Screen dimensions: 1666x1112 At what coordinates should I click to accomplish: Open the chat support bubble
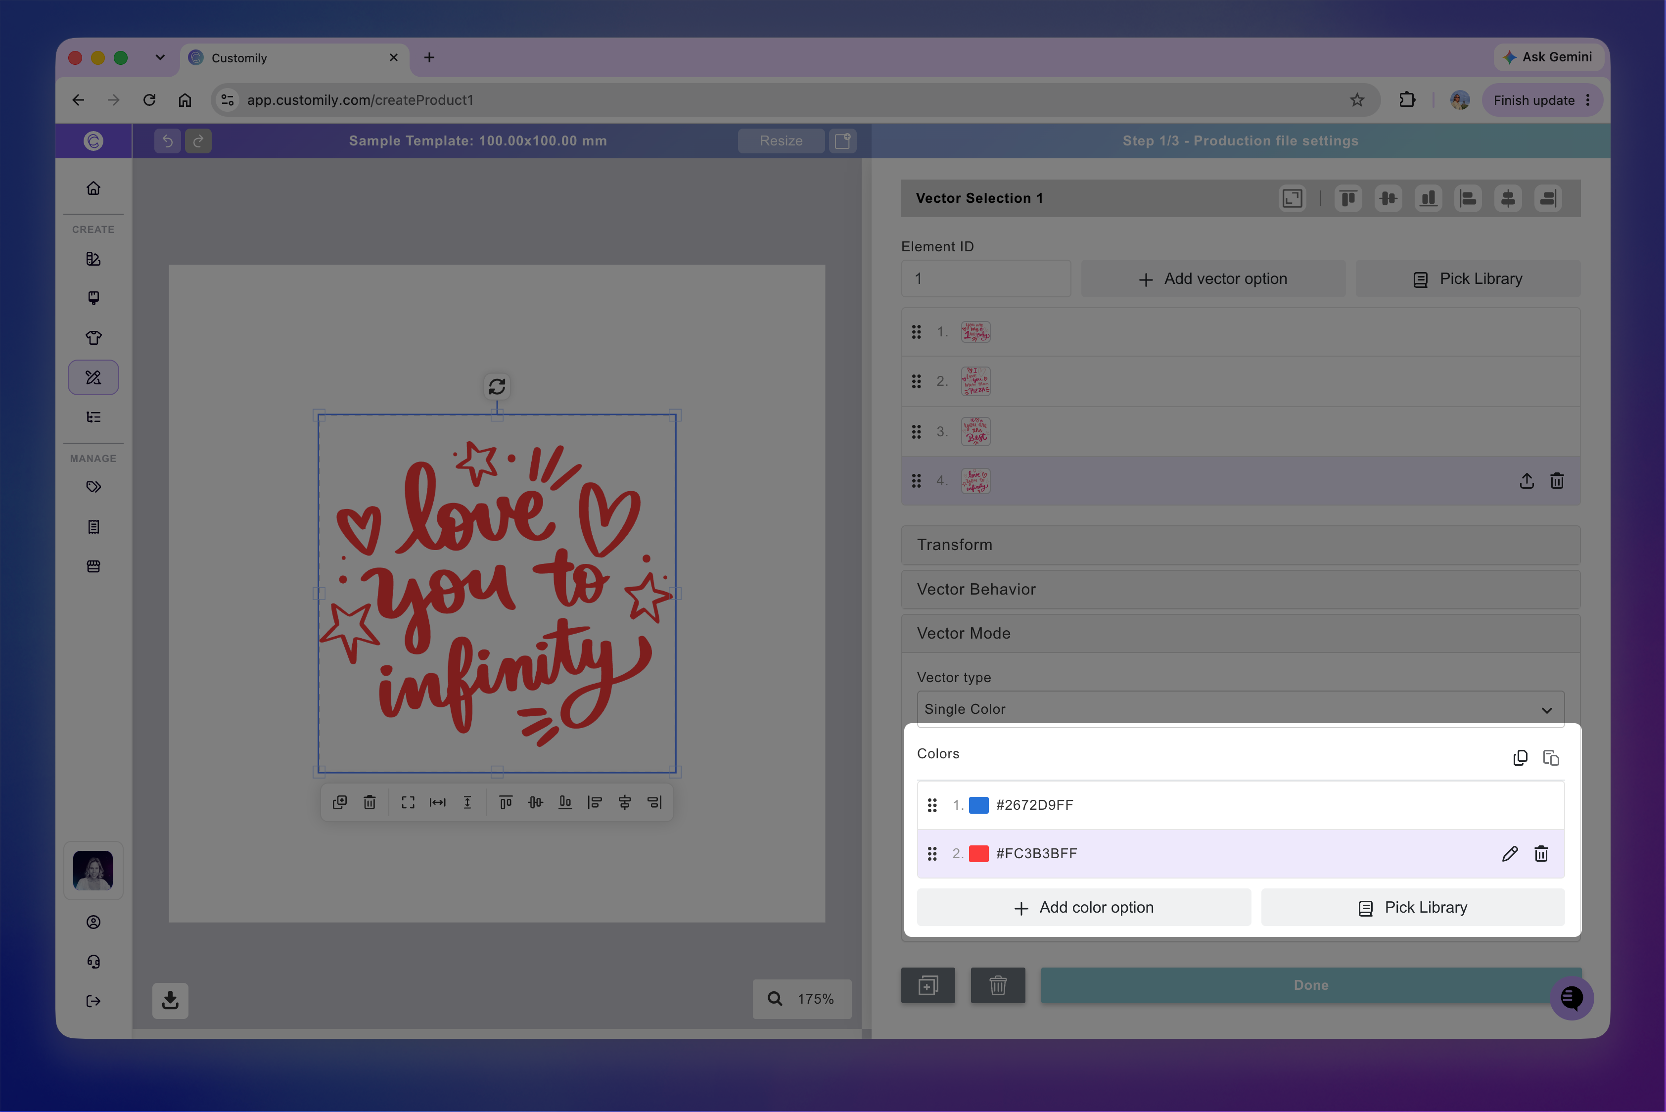[1571, 999]
